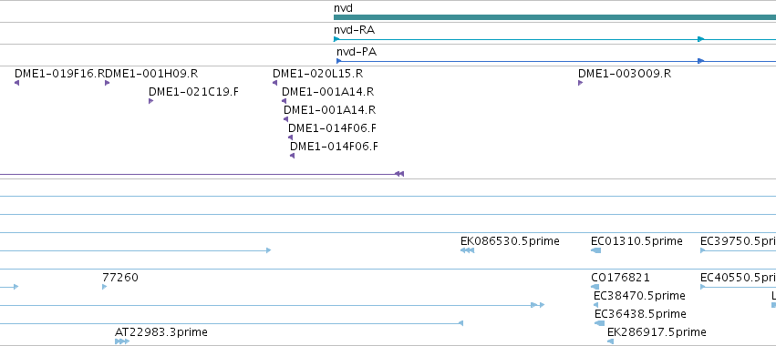
Task: Select the nvd-RA transcript label
Action: [x=354, y=30]
